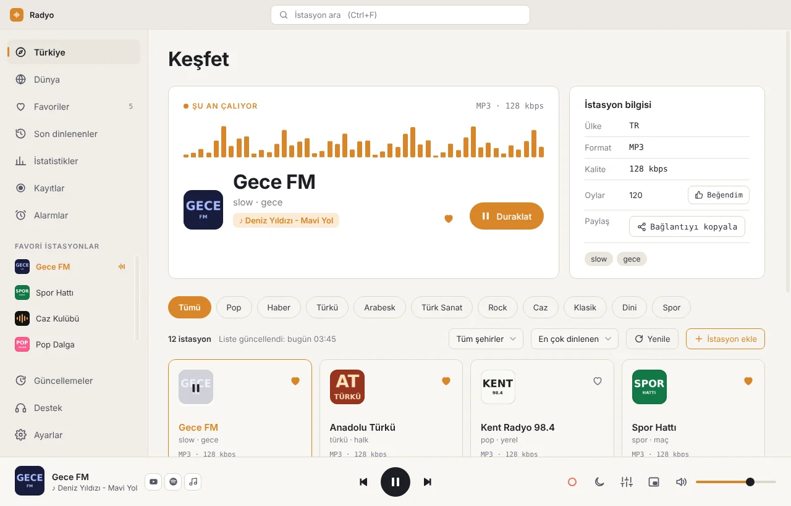Focus the İstasyon ara search field

coord(400,15)
